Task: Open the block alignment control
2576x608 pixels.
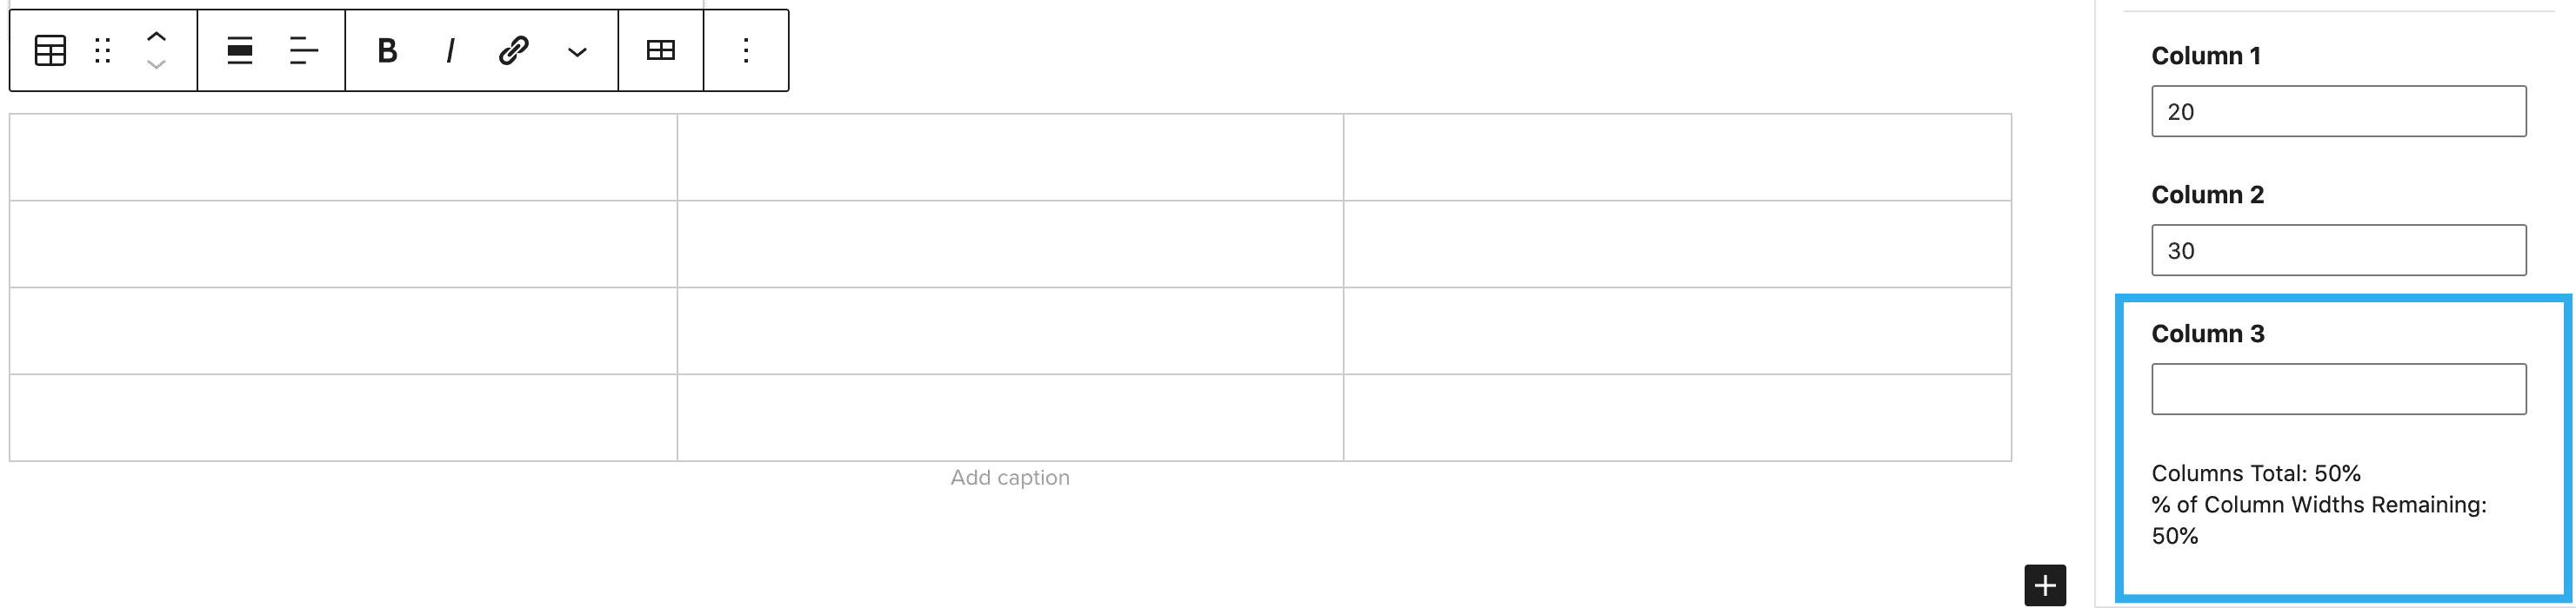Action: pyautogui.click(x=240, y=51)
